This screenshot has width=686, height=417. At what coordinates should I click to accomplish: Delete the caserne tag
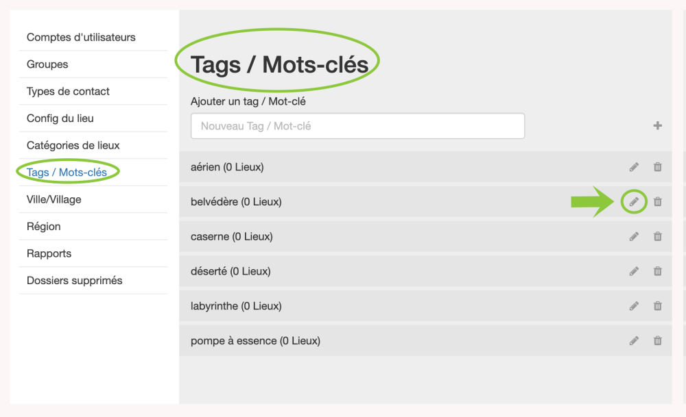pos(657,236)
